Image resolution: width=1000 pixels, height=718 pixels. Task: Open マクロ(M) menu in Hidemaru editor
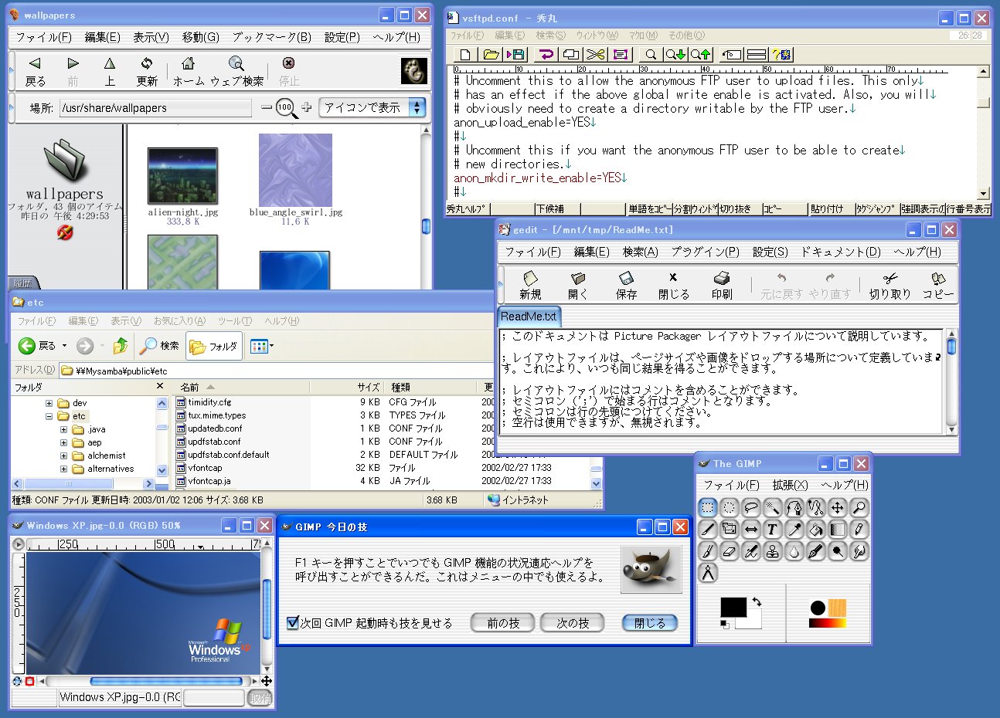pyautogui.click(x=642, y=36)
